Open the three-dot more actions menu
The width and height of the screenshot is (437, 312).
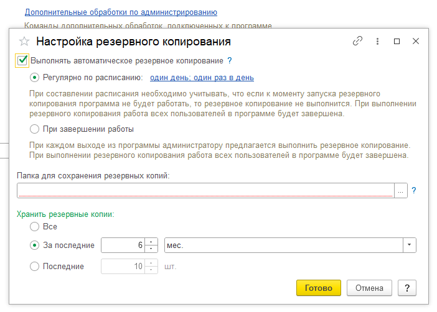click(x=377, y=42)
